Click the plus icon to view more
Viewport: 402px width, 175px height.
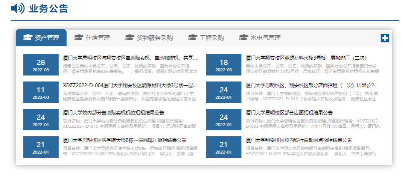(x=385, y=38)
